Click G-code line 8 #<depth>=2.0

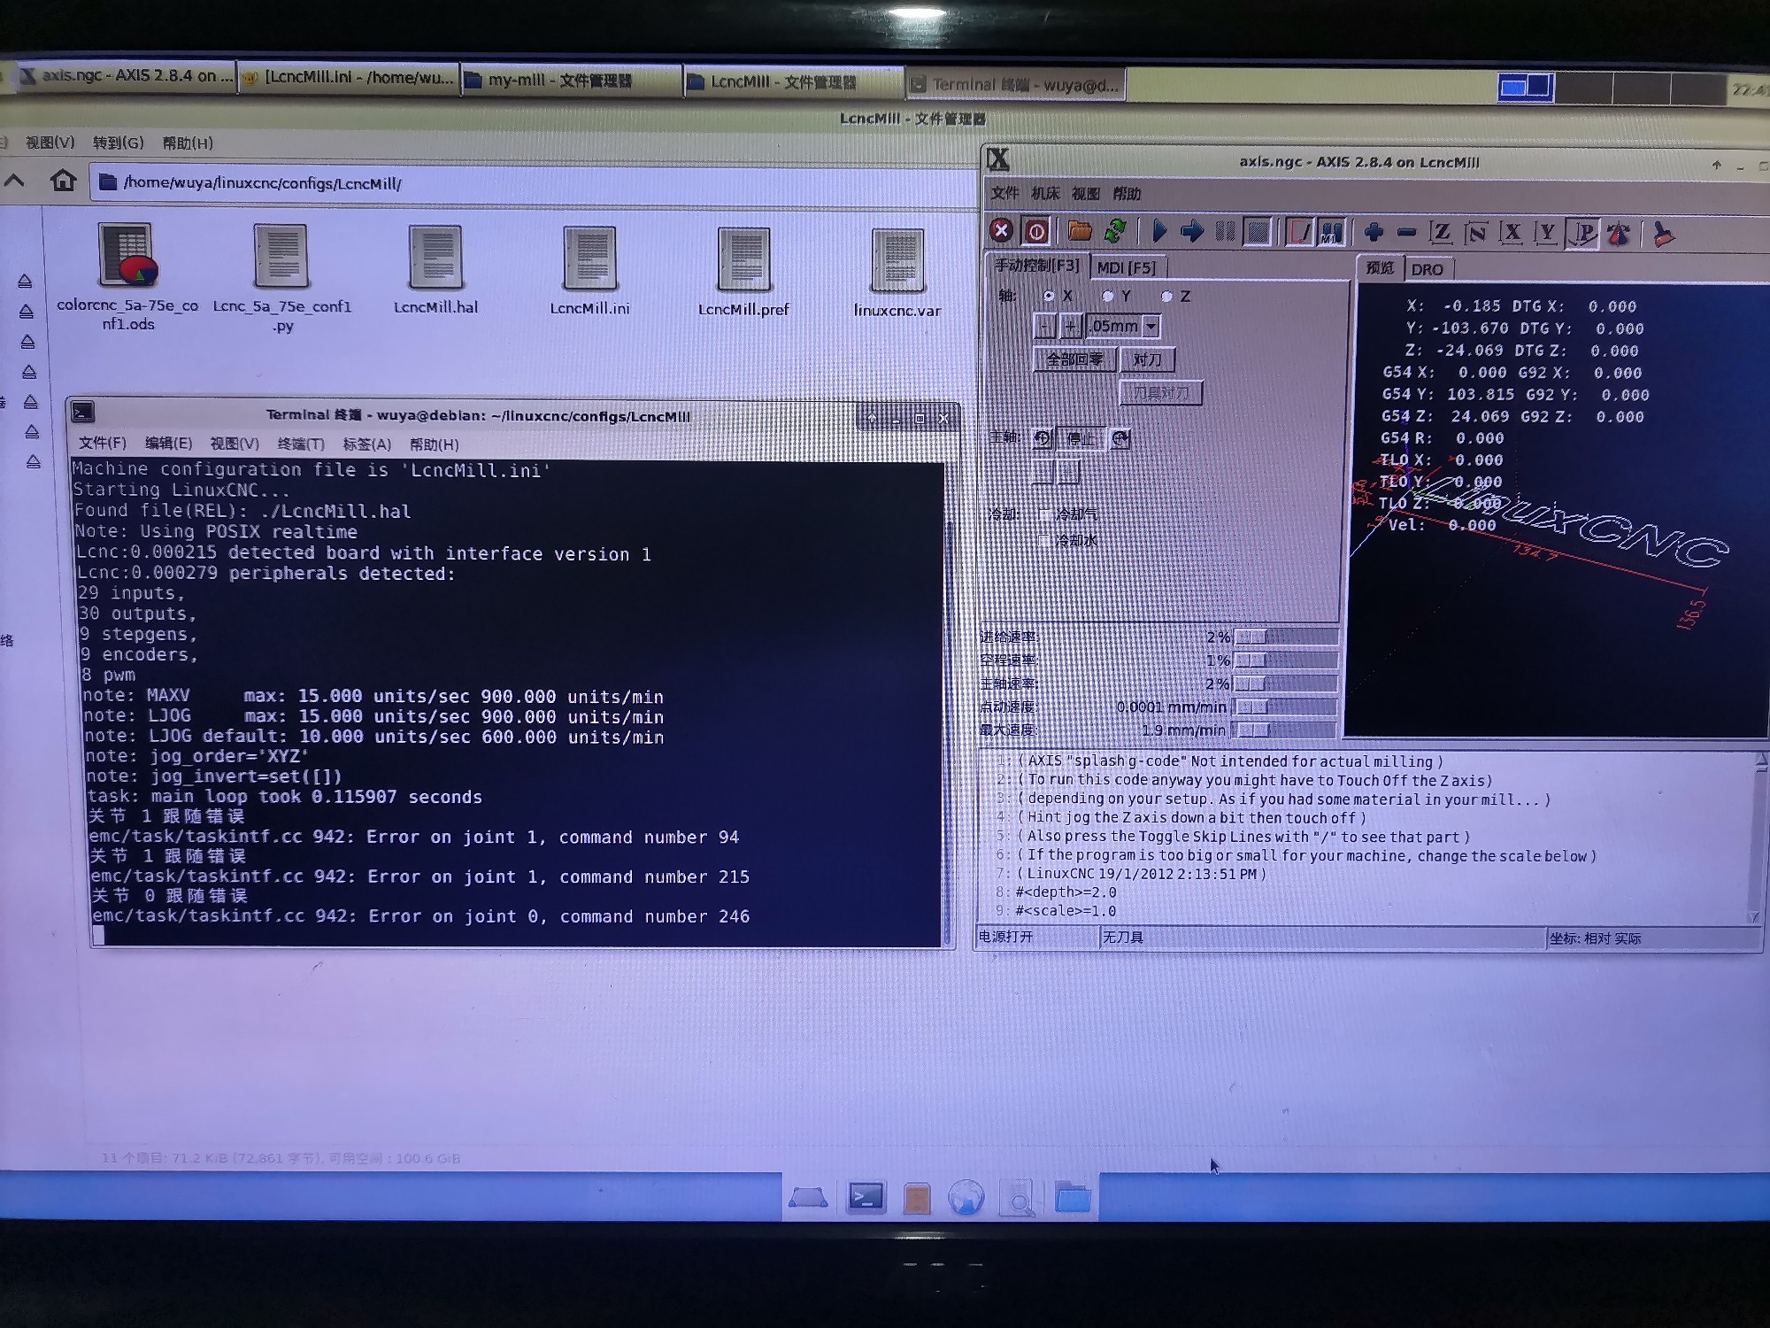pyautogui.click(x=1066, y=892)
